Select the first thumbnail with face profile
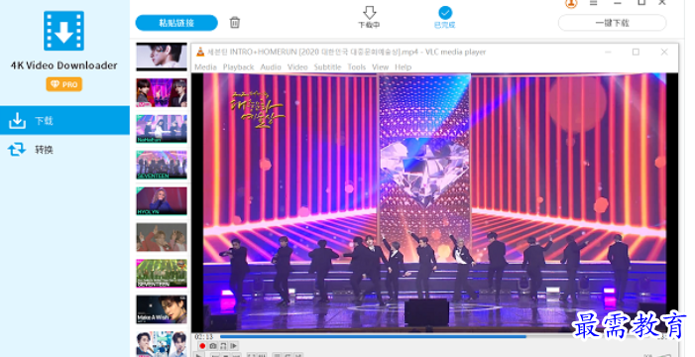 pos(162,57)
